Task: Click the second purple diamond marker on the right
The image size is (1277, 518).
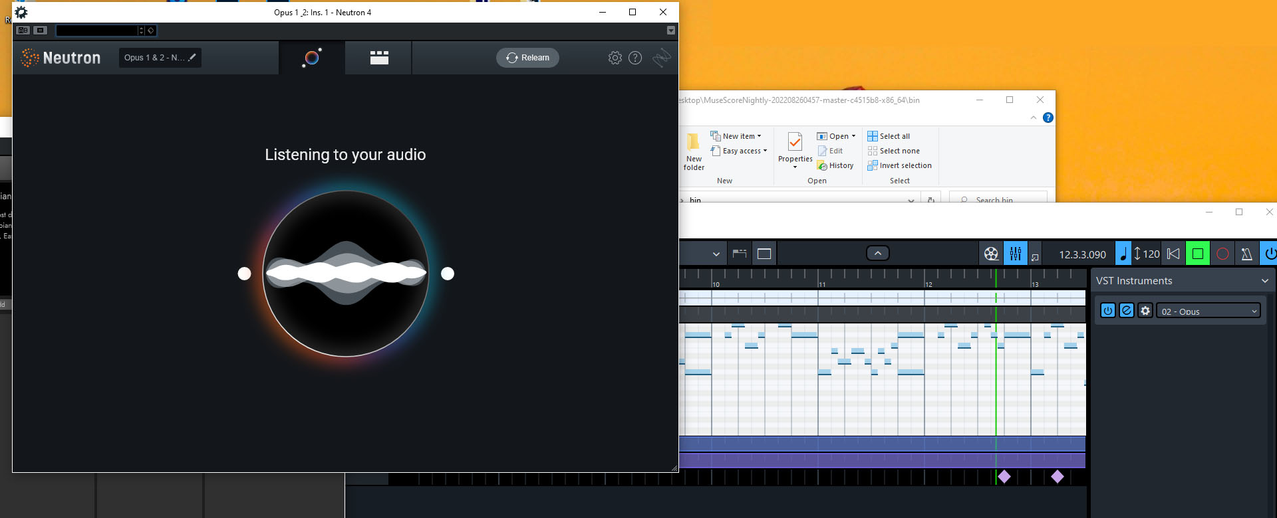Action: [1058, 476]
